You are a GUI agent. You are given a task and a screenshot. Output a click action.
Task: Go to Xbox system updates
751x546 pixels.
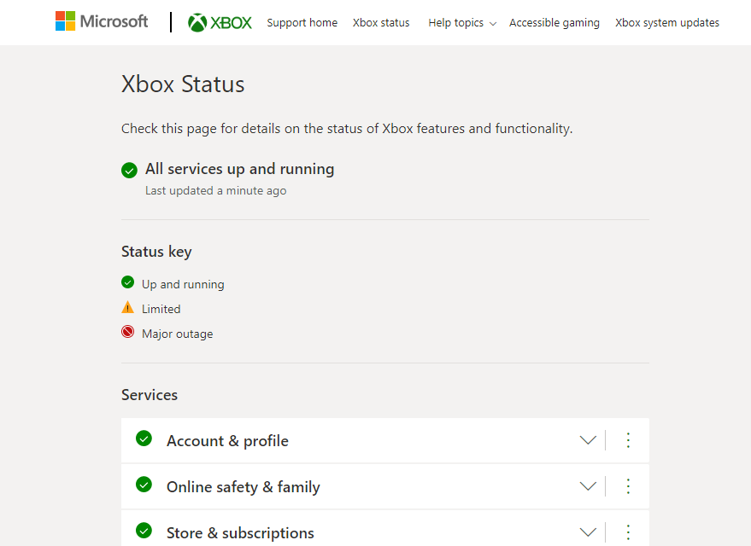click(x=666, y=23)
